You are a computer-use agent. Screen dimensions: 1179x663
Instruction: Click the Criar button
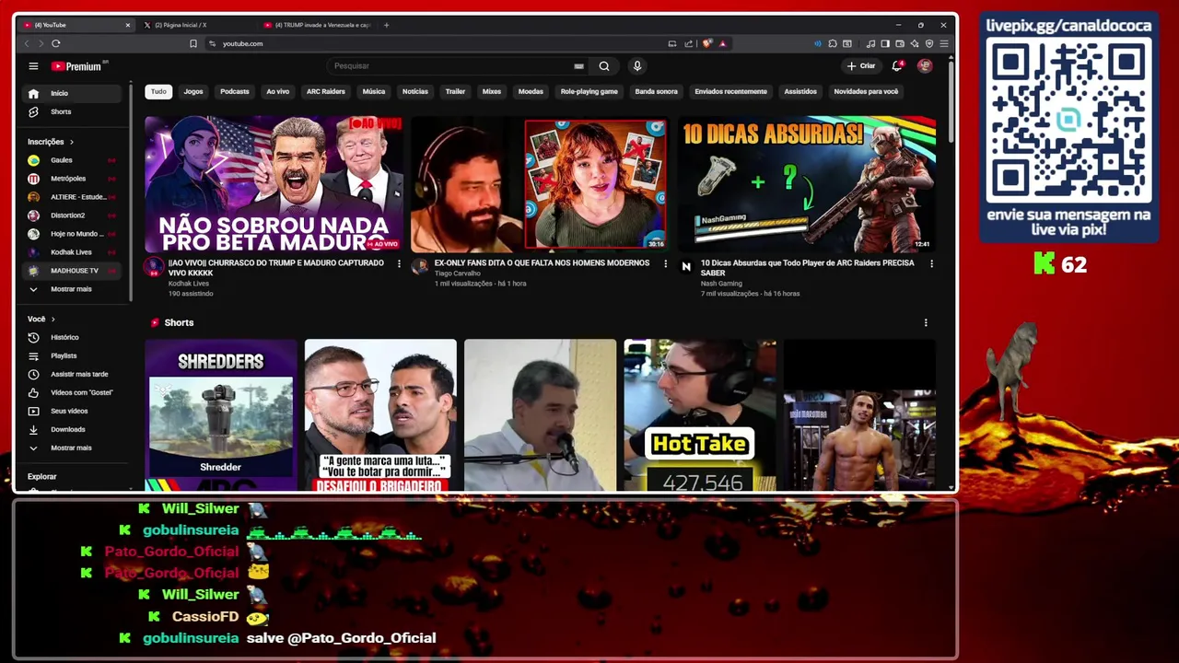point(861,66)
